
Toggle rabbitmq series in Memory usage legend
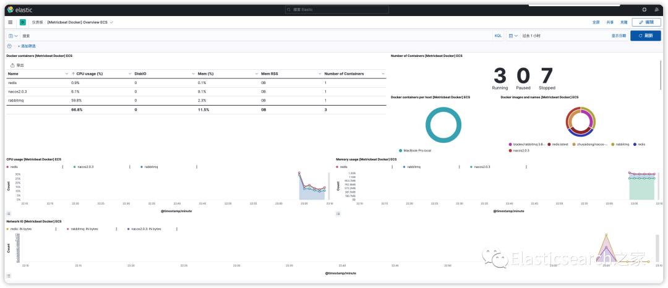411,167
